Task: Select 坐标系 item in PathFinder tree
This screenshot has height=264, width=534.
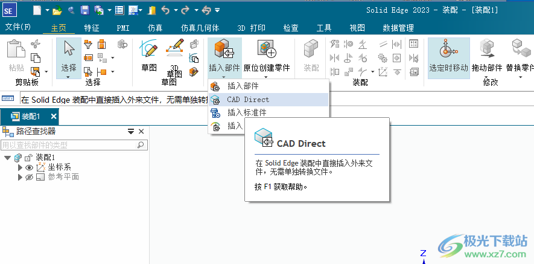Action: [x=60, y=167]
